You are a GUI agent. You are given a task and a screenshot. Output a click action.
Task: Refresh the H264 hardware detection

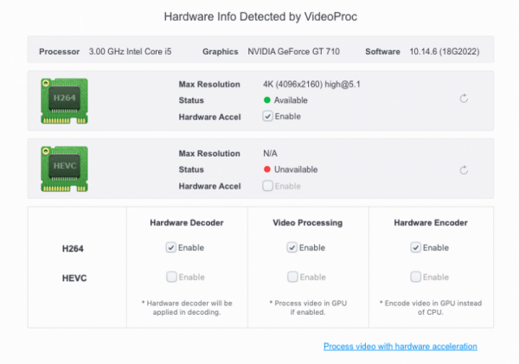pyautogui.click(x=464, y=99)
